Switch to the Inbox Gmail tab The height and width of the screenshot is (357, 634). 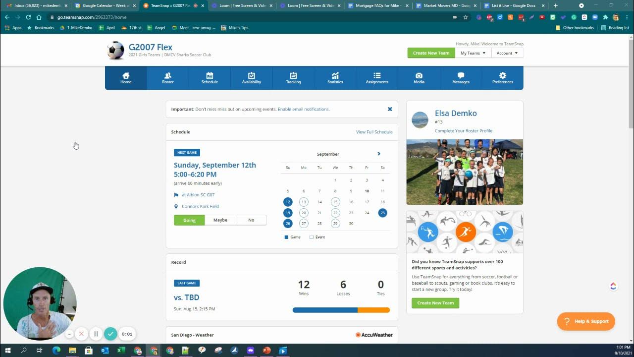pos(37,5)
